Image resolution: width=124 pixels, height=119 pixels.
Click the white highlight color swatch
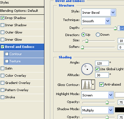(x=119, y=95)
